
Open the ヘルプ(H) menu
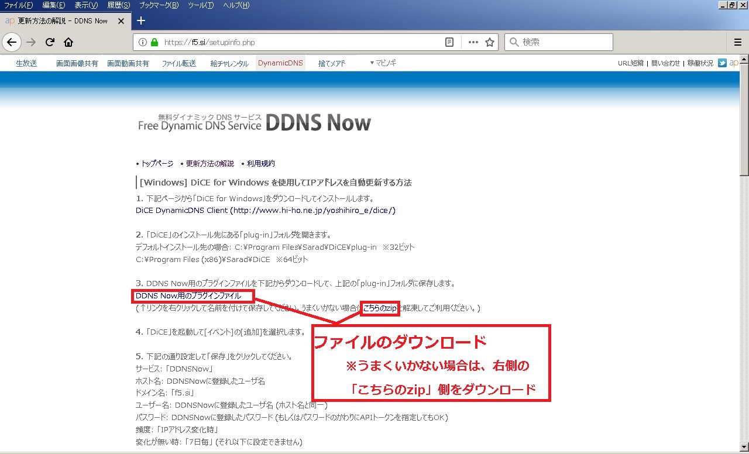pyautogui.click(x=236, y=5)
